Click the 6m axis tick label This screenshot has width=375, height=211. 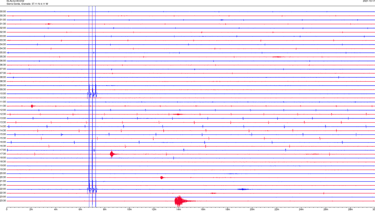point(80,209)
